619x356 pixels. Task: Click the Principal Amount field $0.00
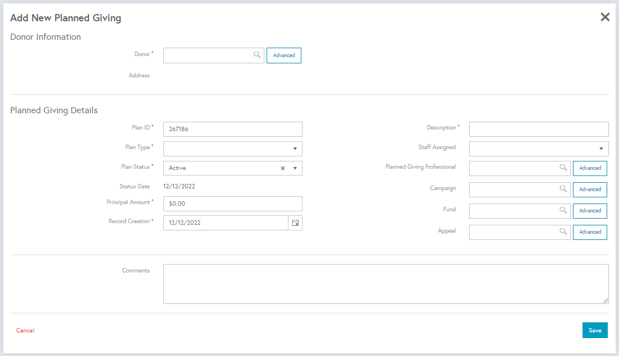[x=232, y=204]
